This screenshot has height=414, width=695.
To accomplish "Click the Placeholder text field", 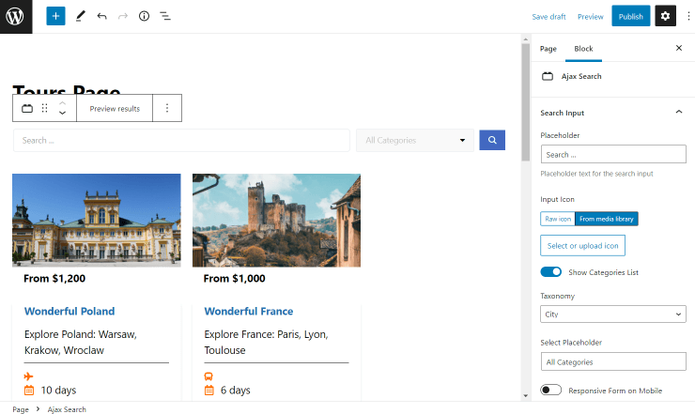I will 613,154.
